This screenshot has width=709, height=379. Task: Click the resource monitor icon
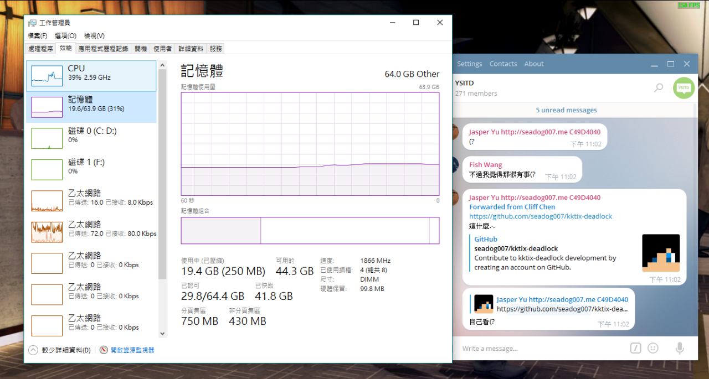point(104,350)
